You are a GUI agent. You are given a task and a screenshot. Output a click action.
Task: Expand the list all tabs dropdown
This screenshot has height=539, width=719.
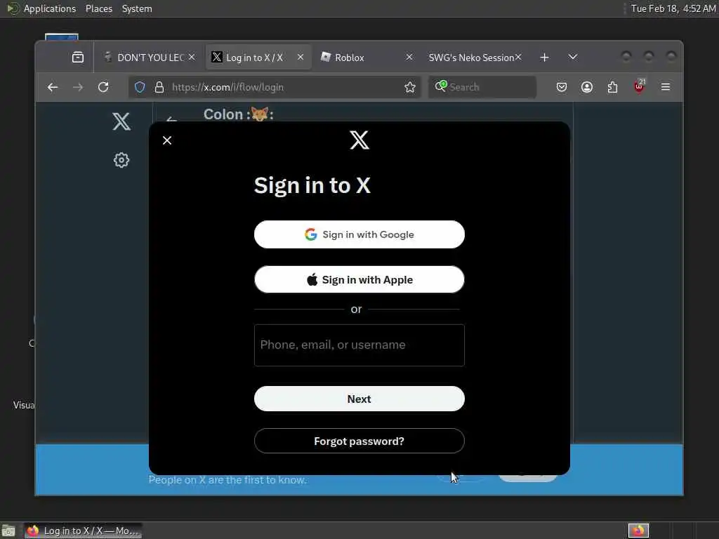(x=573, y=58)
